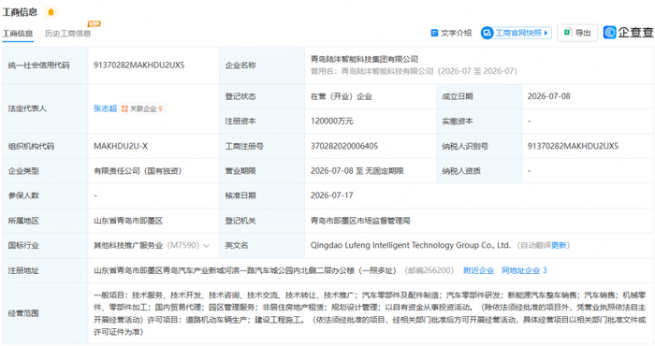Select 企业类型 value 有限责任公司（国有独资）
Screen dimensions: 655x346
[138, 171]
